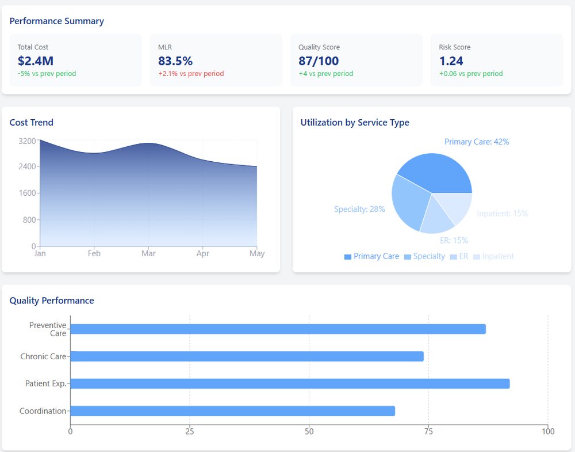Open the Risk Score summary card
575x452 pixels.
497,60
